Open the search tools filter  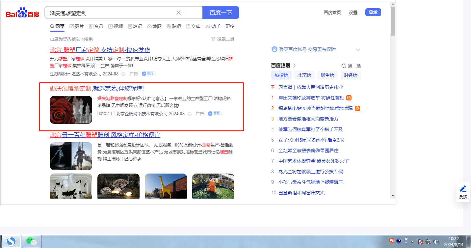pyautogui.click(x=223, y=39)
